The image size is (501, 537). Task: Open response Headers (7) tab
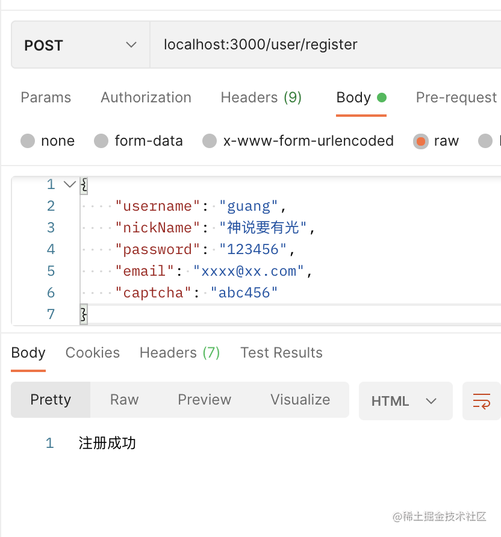point(179,353)
